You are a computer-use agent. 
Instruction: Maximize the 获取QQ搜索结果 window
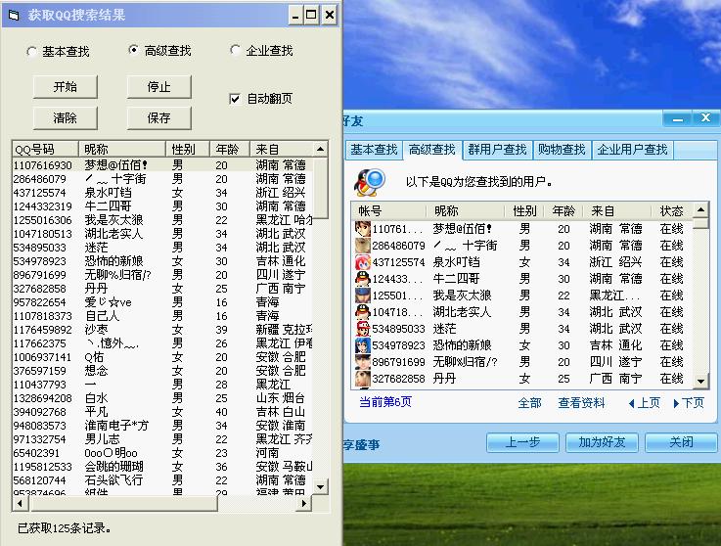tap(311, 16)
